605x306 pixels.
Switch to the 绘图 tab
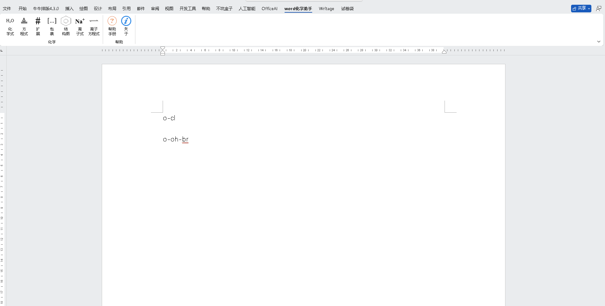tap(84, 9)
